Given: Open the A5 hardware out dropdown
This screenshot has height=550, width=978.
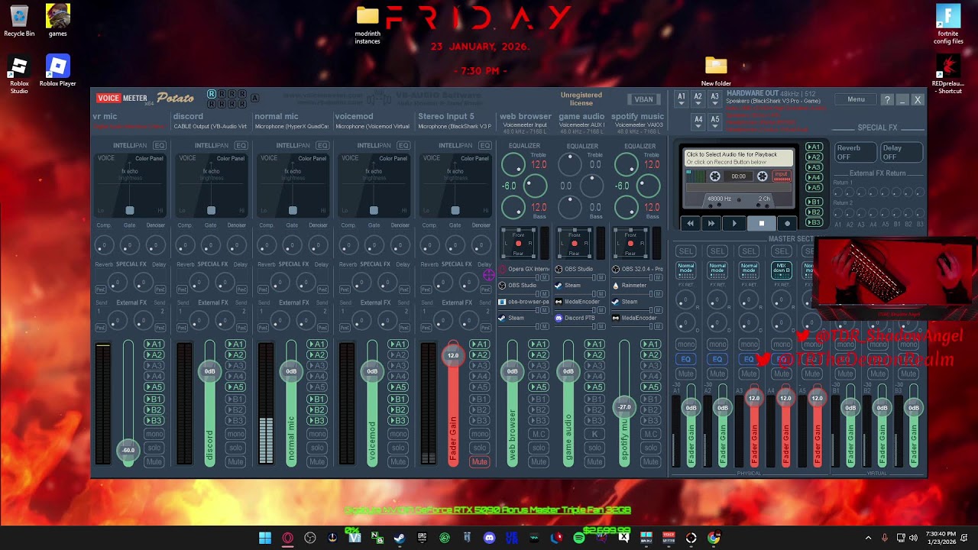Looking at the screenshot, I should [714, 121].
